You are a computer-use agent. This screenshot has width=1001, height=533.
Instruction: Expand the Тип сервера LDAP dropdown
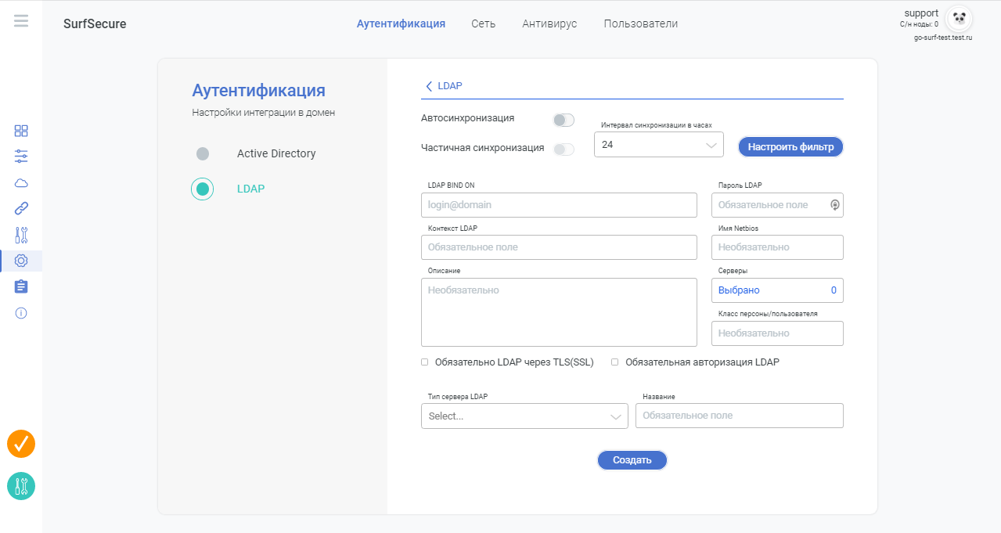point(524,416)
